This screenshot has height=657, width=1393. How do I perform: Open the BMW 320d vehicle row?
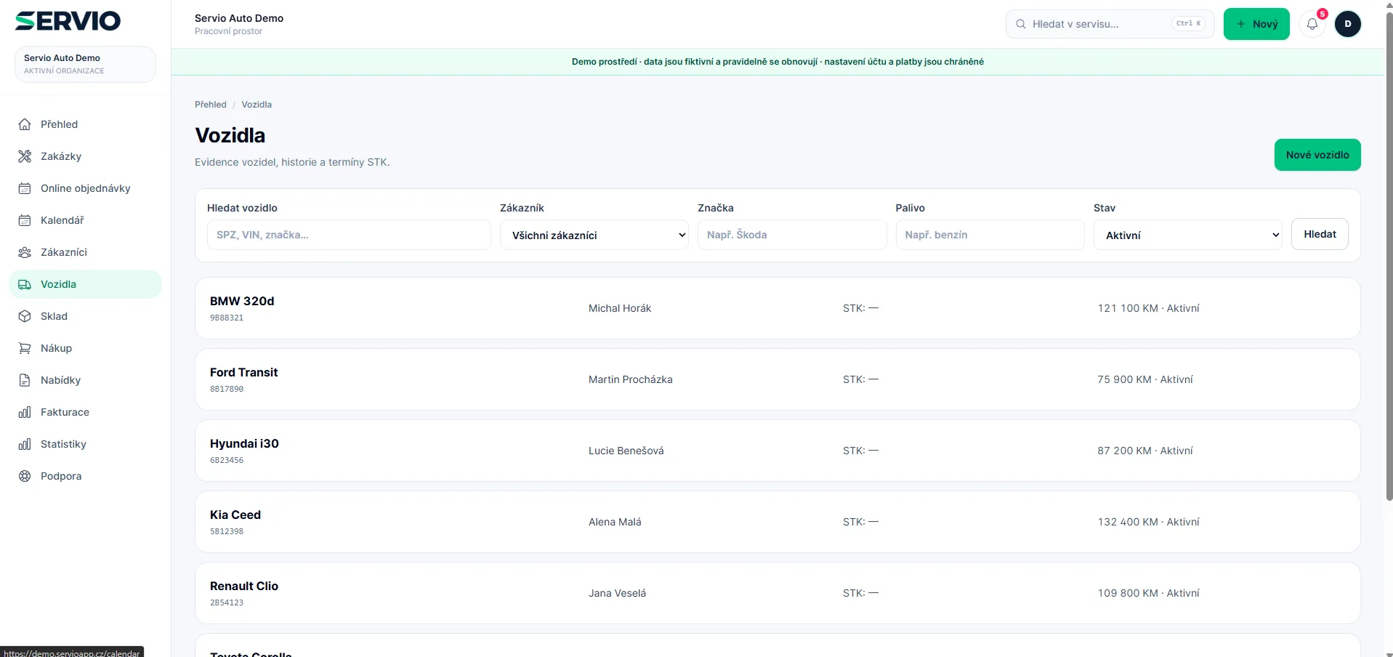(x=778, y=308)
